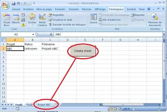
Task: Click cell containing Filename
Action: [x=50, y=44]
